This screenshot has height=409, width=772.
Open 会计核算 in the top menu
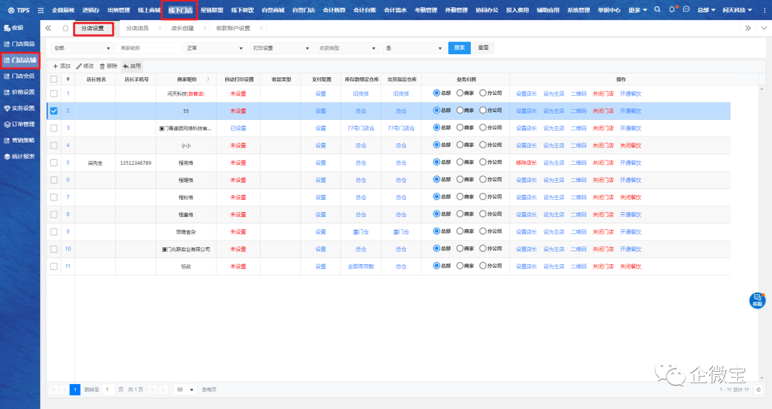[334, 10]
